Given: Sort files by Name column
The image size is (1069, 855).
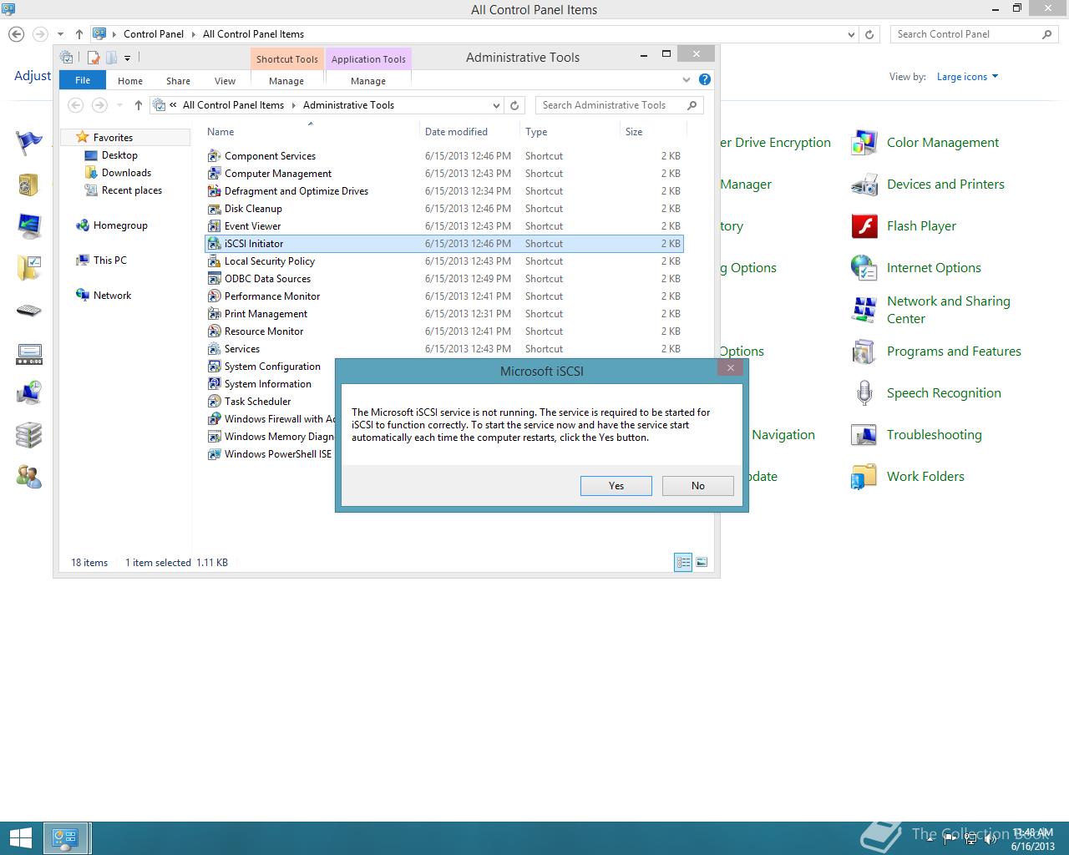Looking at the screenshot, I should tap(220, 132).
